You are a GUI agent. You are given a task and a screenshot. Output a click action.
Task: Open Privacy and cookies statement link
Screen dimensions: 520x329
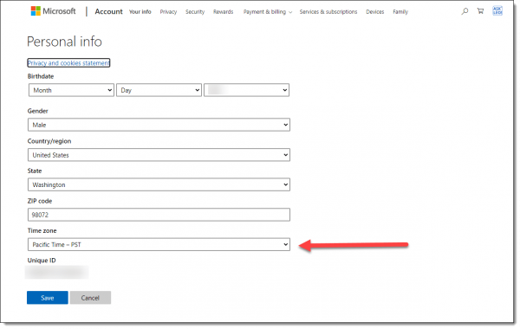(x=68, y=63)
